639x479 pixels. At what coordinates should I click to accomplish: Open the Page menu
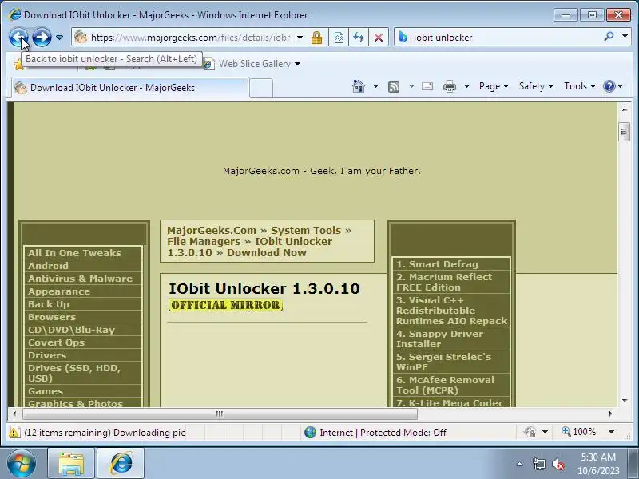point(494,86)
